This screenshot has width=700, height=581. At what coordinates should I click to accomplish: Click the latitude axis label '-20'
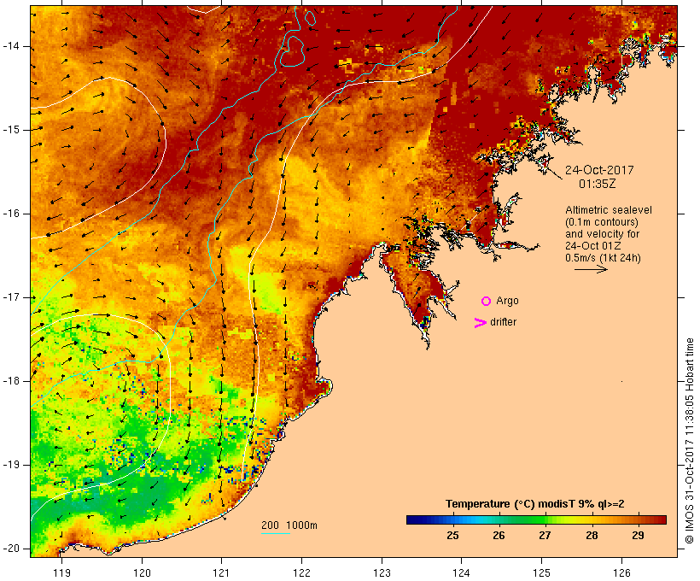point(11,549)
